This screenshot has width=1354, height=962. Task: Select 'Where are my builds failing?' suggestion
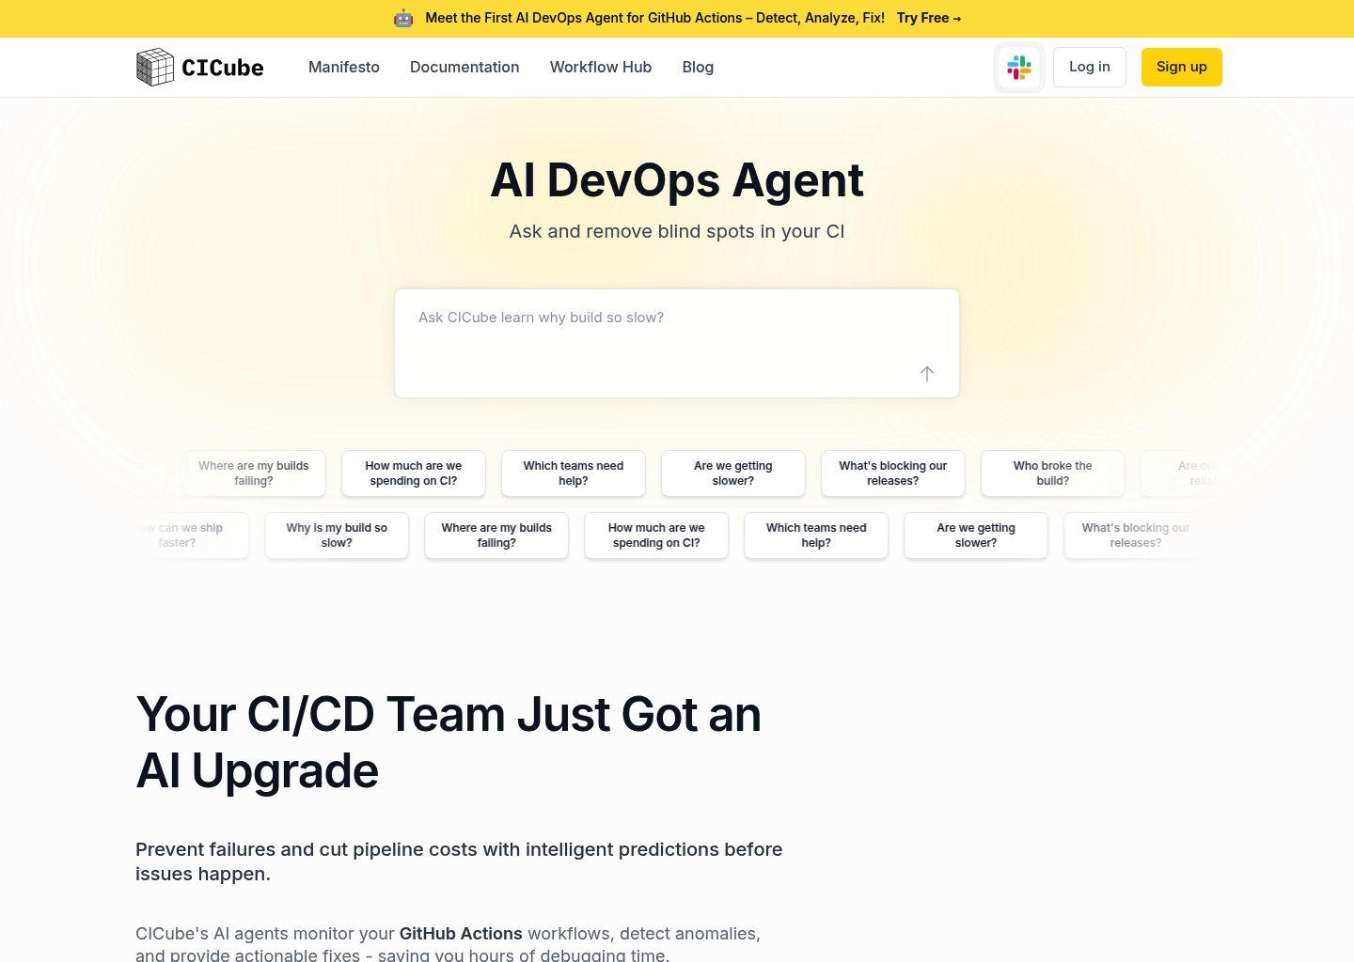pyautogui.click(x=253, y=473)
